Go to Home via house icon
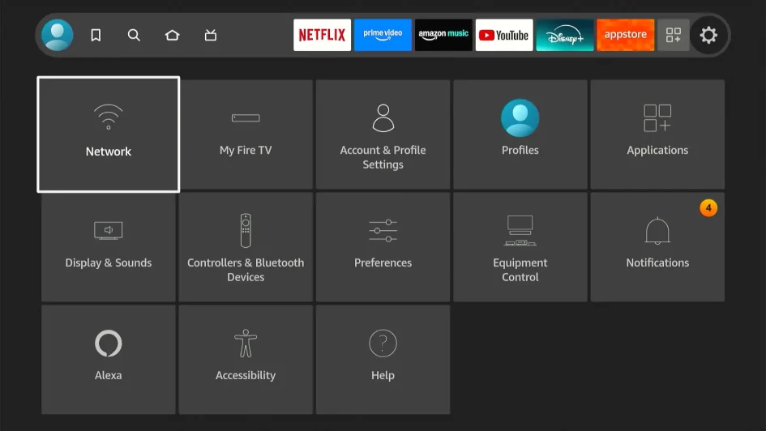 point(172,35)
